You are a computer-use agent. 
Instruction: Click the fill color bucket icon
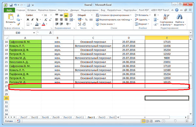coord(37,24)
